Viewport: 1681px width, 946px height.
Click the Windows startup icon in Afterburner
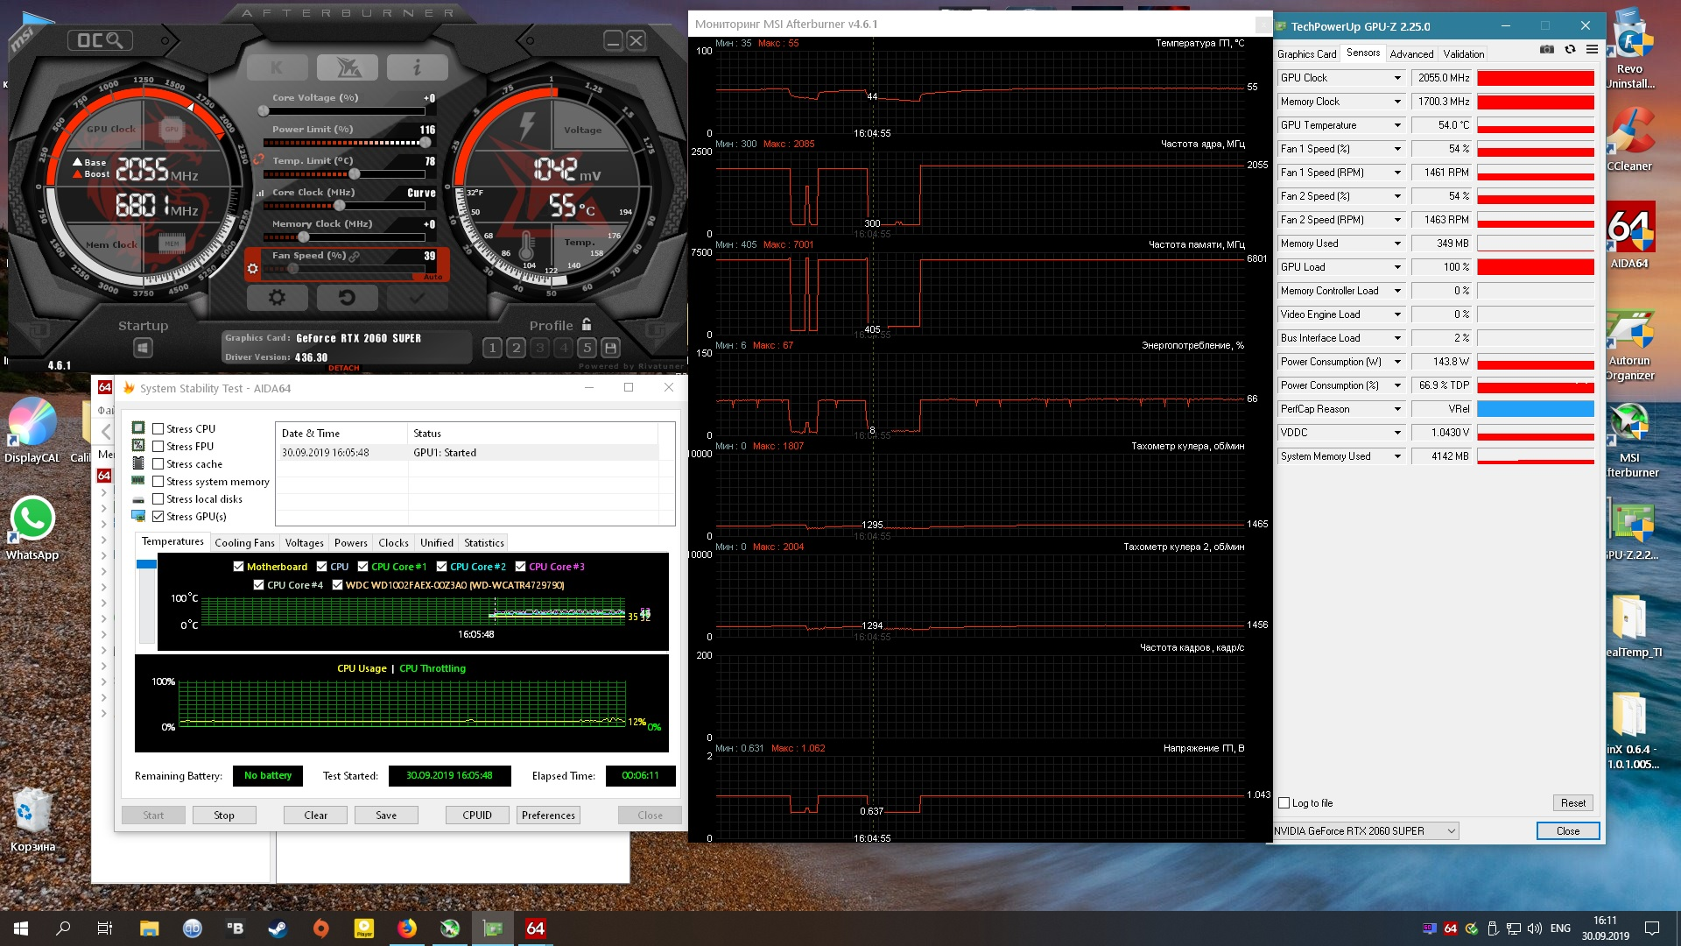point(143,349)
